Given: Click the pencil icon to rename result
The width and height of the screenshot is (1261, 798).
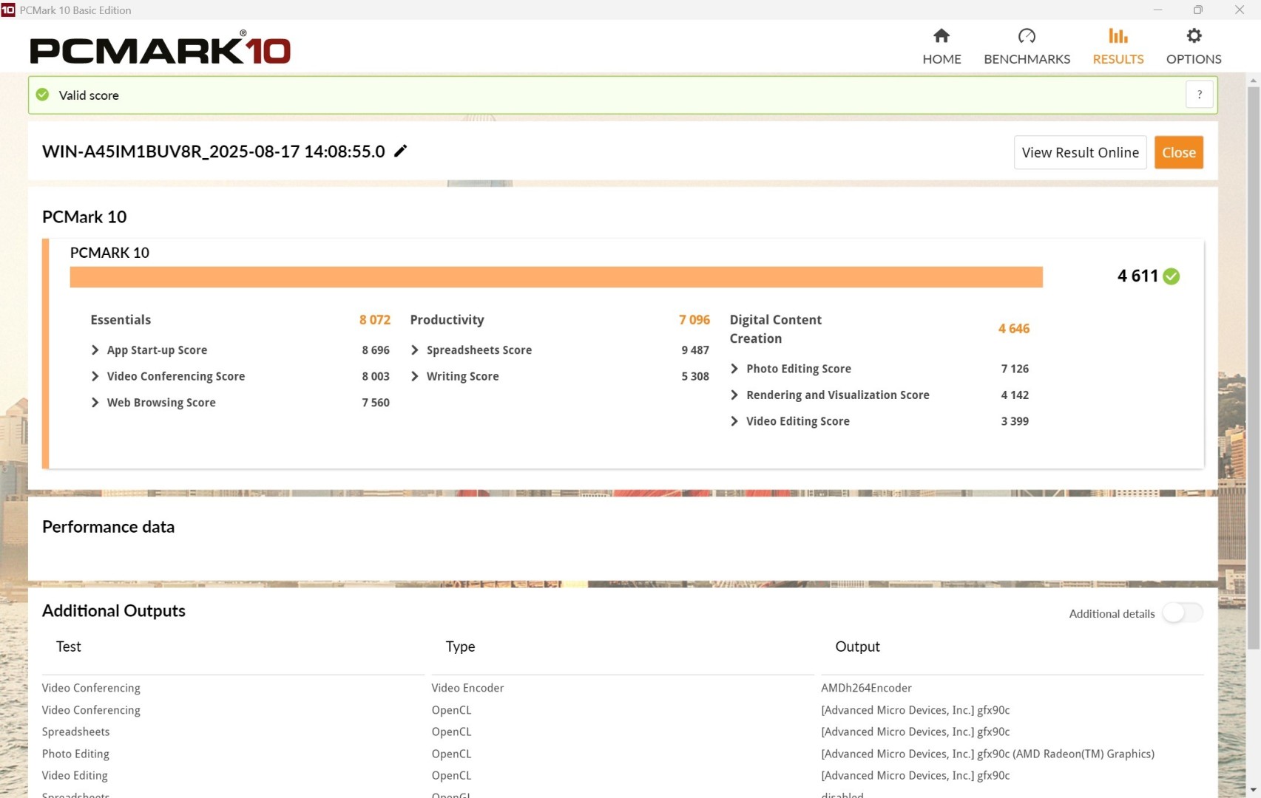Looking at the screenshot, I should 400,151.
